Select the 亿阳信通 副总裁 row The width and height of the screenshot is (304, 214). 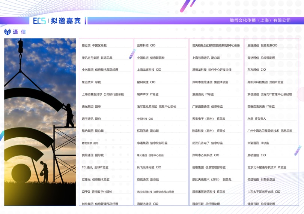click(148, 131)
